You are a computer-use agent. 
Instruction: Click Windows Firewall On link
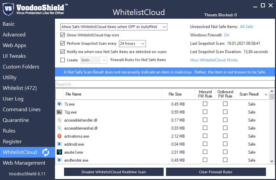click(x=227, y=35)
